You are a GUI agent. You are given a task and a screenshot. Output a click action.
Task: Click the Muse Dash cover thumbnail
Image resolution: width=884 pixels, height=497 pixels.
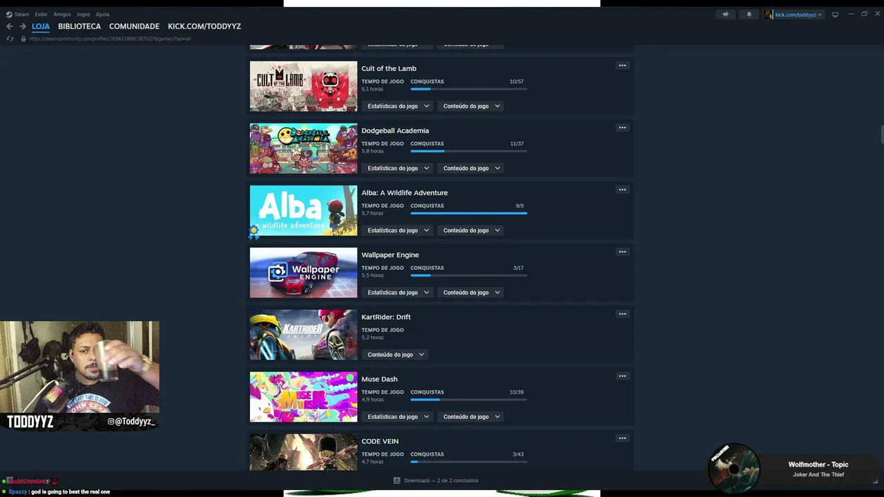coord(303,397)
